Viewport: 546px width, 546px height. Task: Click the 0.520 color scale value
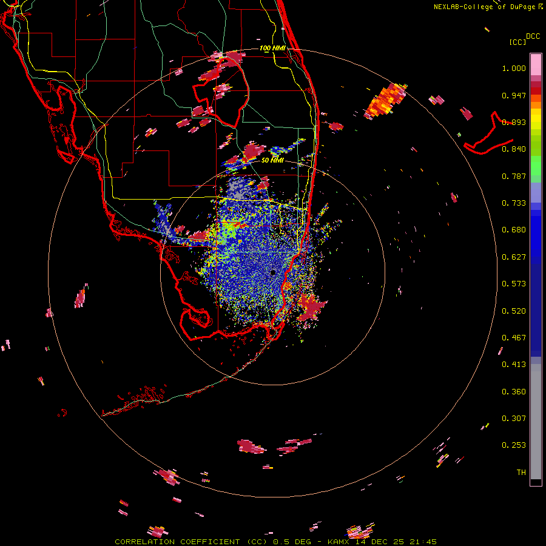coord(514,311)
